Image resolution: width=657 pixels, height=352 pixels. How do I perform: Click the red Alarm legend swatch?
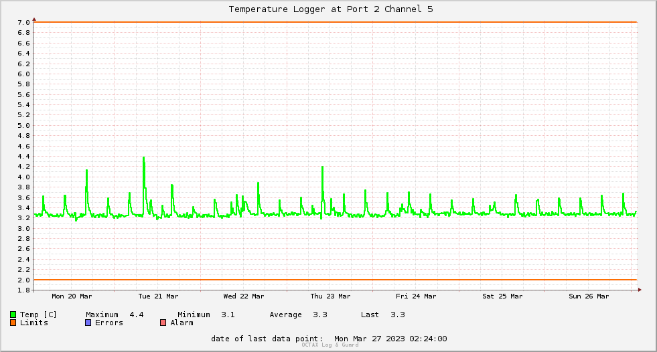[163, 323]
